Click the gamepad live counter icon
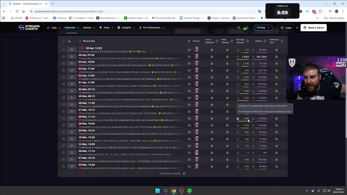 246,28
